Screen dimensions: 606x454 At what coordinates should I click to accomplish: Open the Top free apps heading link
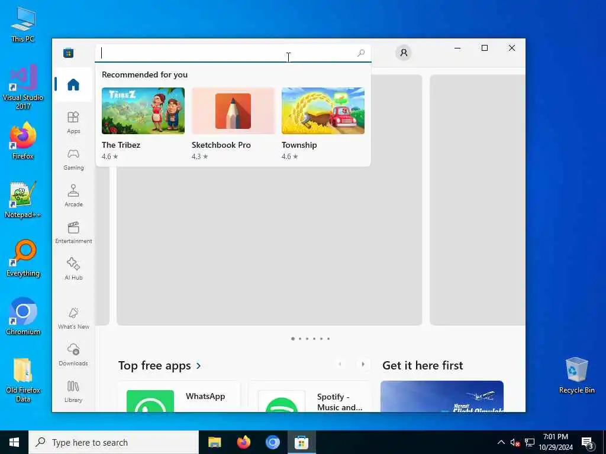154,365
